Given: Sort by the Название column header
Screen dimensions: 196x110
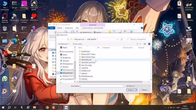Looking at the screenshot, I should [x=106, y=48].
